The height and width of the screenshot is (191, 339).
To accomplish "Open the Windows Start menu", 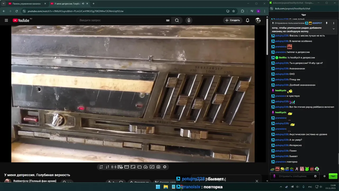I will (x=158, y=187).
